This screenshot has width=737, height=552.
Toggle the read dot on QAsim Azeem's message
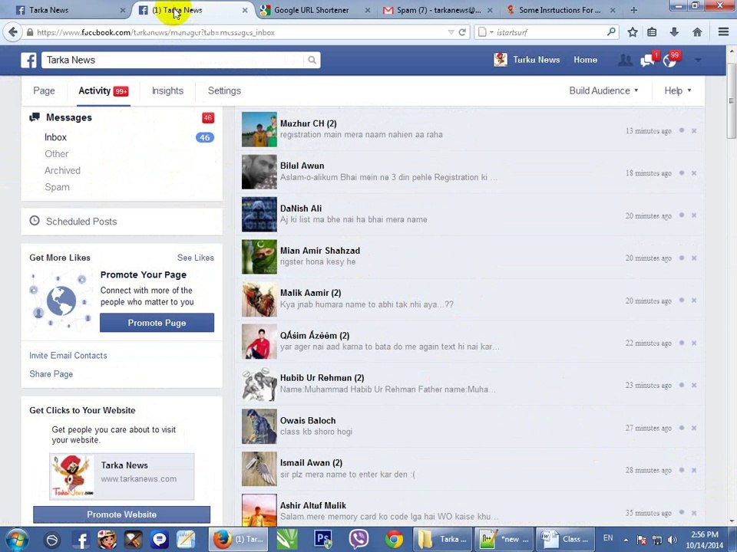click(x=682, y=343)
